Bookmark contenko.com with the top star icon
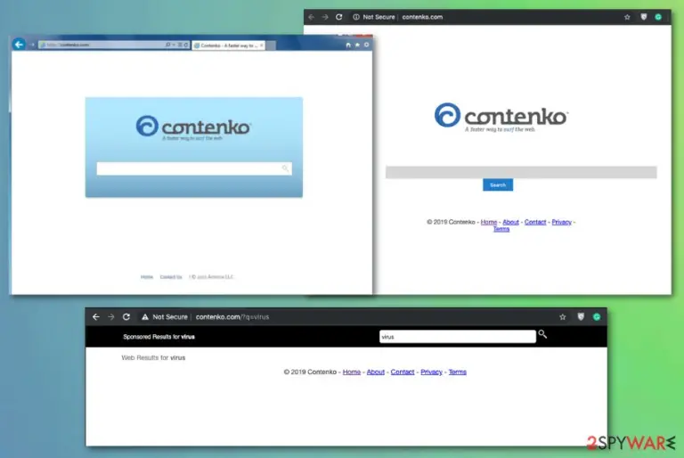This screenshot has width=684, height=458. coord(627,17)
